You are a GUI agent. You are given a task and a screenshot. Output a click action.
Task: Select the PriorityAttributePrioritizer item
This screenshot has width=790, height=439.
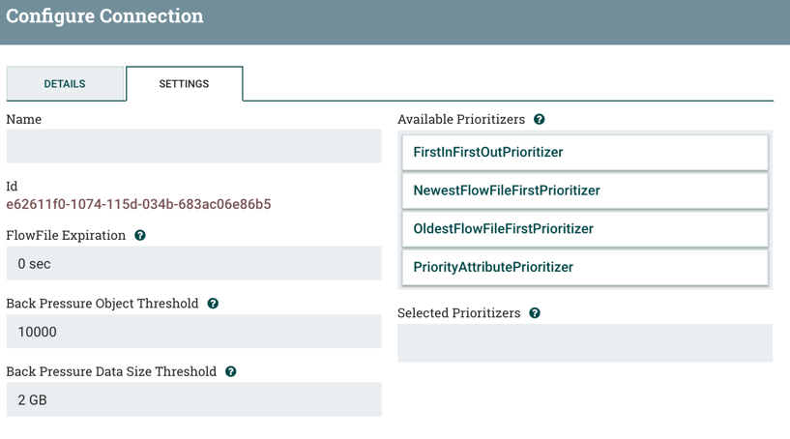click(584, 267)
